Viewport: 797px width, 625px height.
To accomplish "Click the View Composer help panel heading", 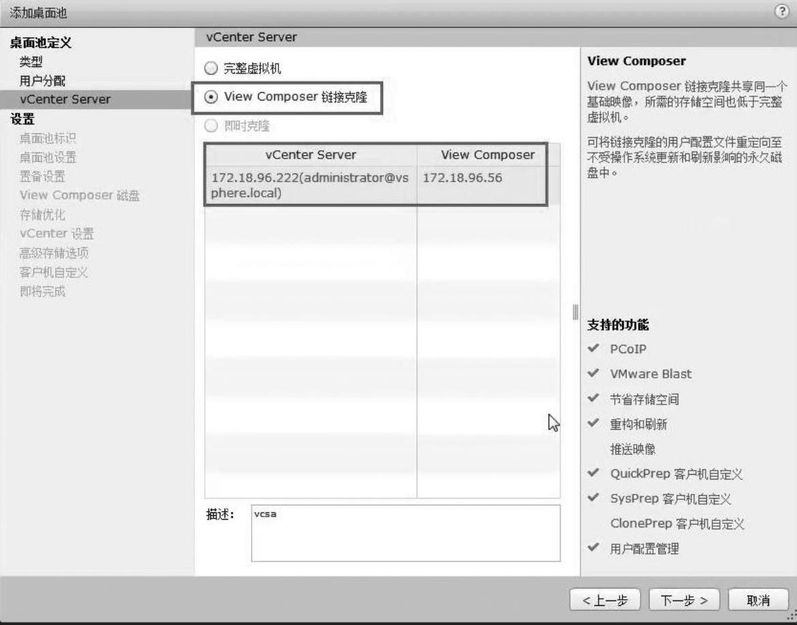I will tap(637, 61).
